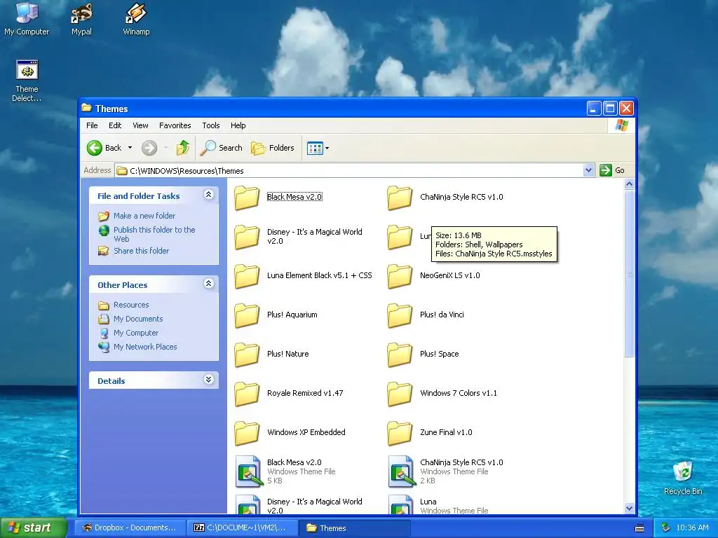Click the green Back arrow button
The image size is (718, 538).
point(95,148)
